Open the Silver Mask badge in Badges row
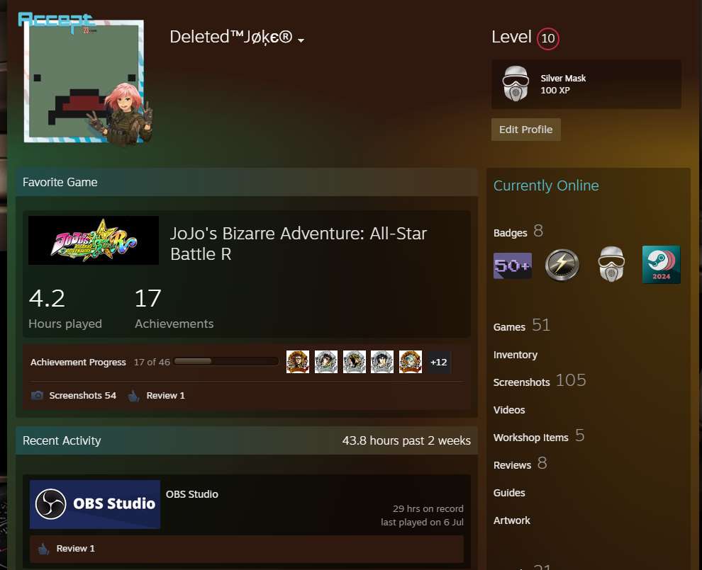Viewport: 702px width, 570px height. (611, 264)
